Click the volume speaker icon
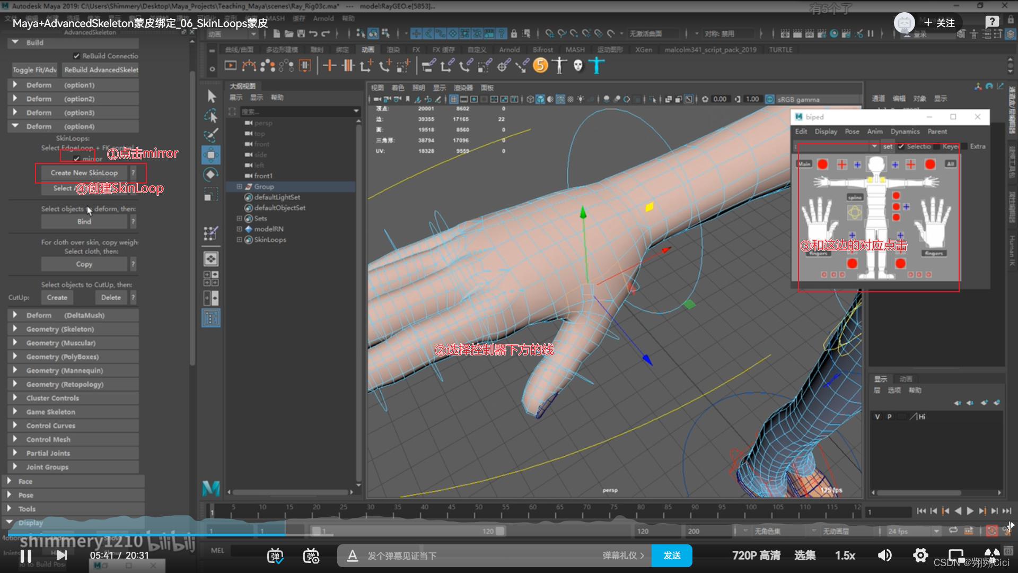 pos(884,555)
